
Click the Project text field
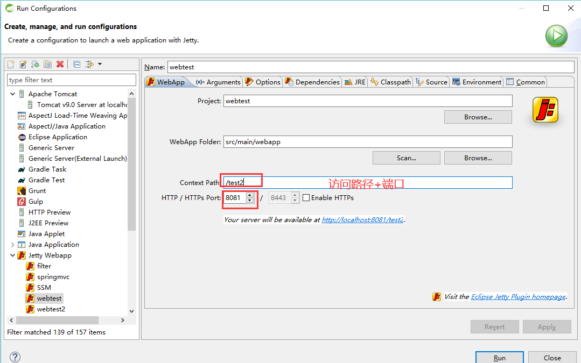(368, 101)
